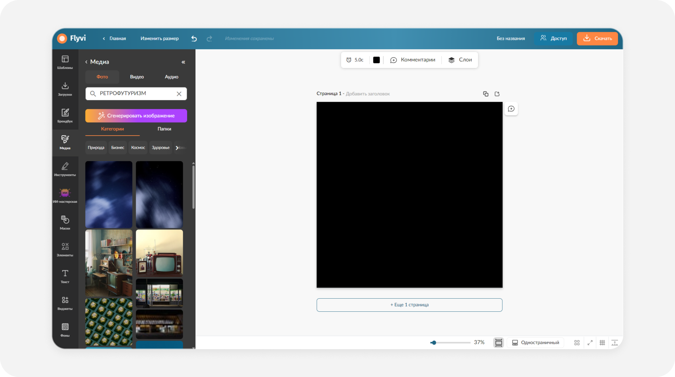Click Сгенерировать изображение button

click(136, 116)
